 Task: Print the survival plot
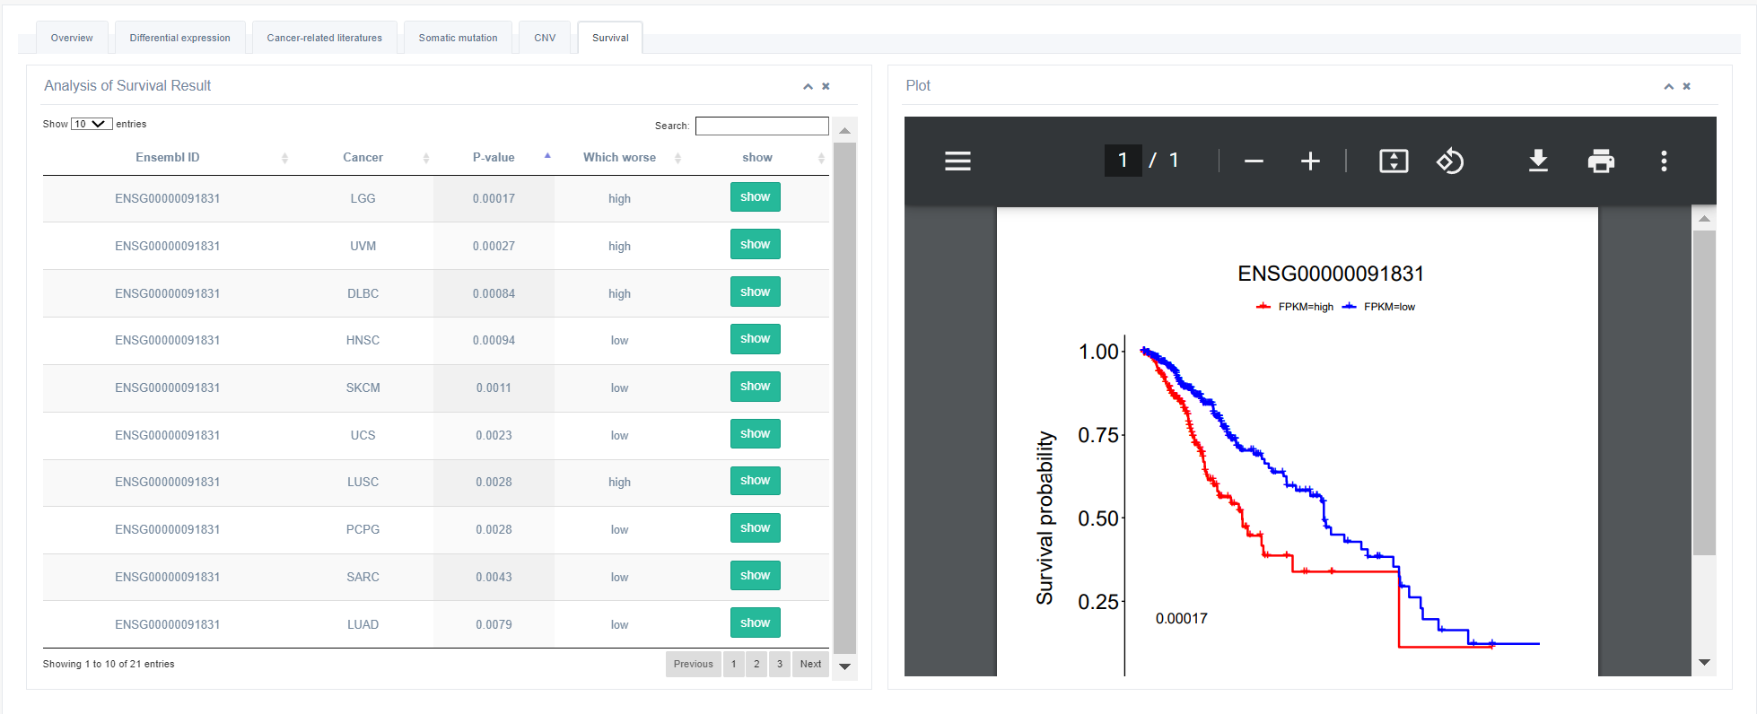[x=1601, y=161]
